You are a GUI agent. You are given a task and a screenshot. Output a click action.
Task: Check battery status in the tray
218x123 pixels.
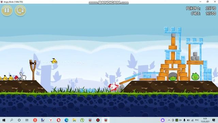[188, 120]
